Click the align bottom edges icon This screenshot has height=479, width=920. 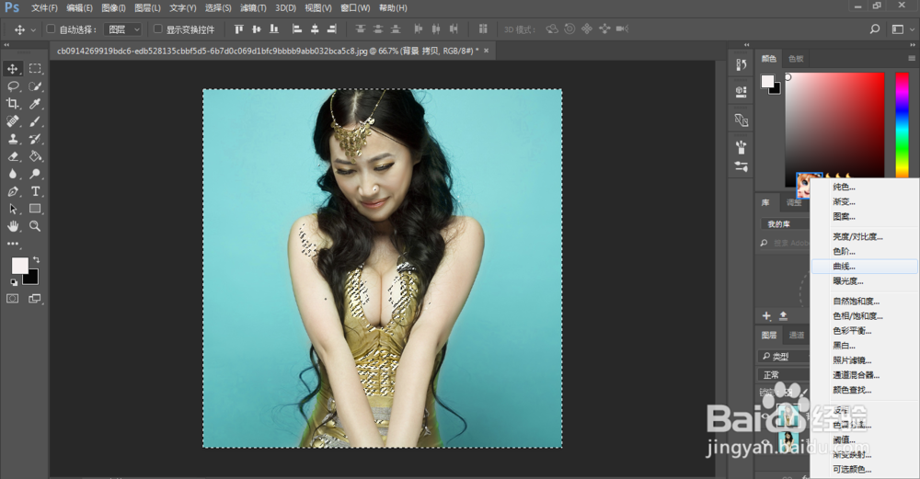274,29
